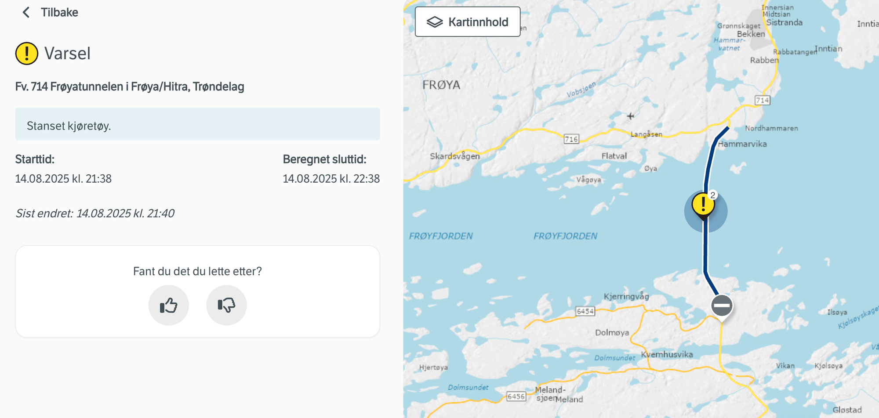
Task: Click the 6454 road number label
Action: pos(585,311)
